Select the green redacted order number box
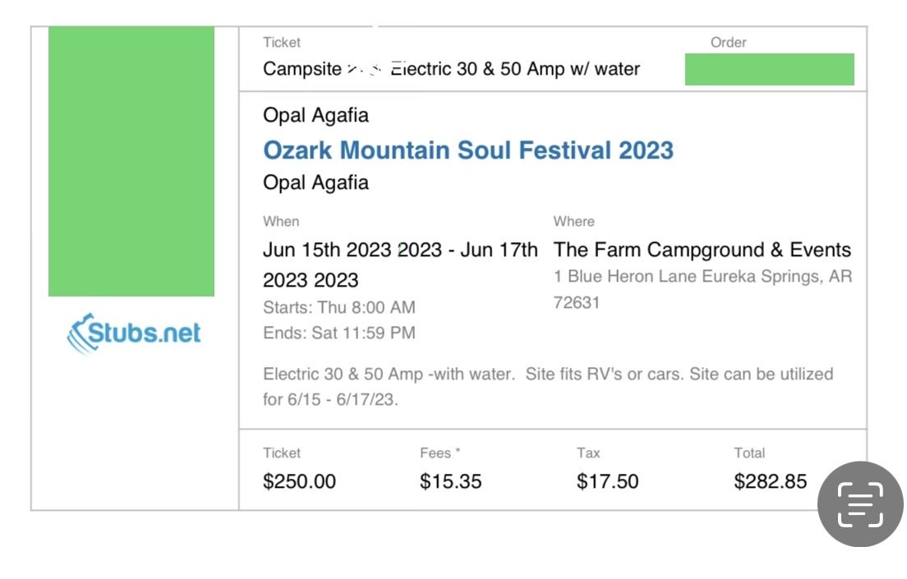 coord(769,70)
